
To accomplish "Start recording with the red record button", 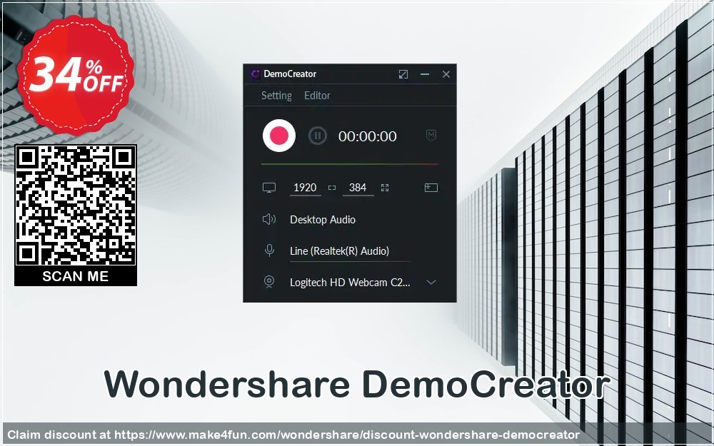I will click(x=279, y=136).
